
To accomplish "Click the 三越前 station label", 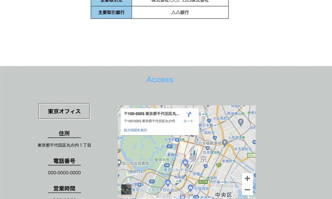I will click(x=206, y=133).
